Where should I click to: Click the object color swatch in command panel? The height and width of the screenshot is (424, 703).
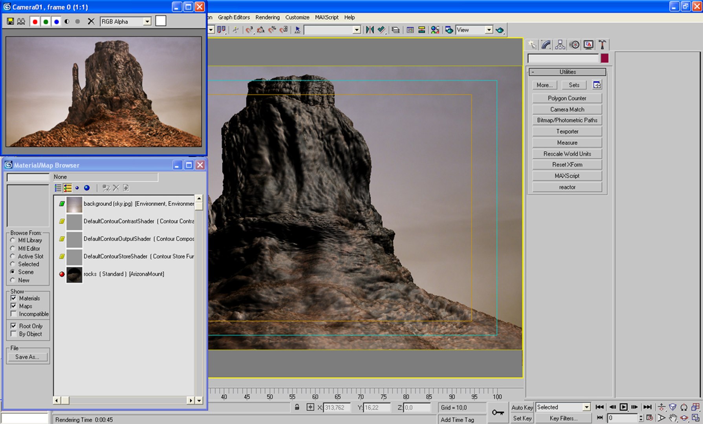click(604, 58)
